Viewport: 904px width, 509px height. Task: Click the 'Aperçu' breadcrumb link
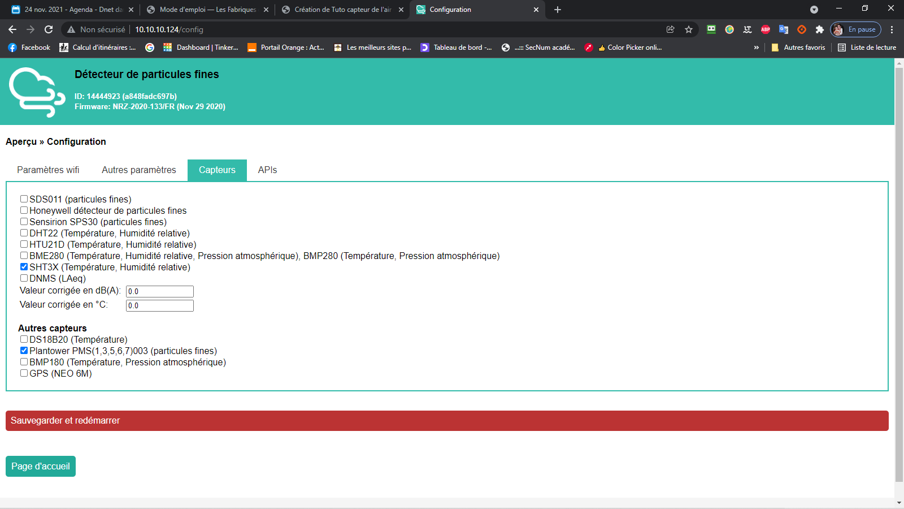coord(21,142)
